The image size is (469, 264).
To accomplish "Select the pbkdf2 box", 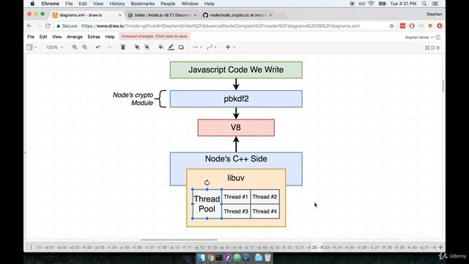I will (x=236, y=99).
